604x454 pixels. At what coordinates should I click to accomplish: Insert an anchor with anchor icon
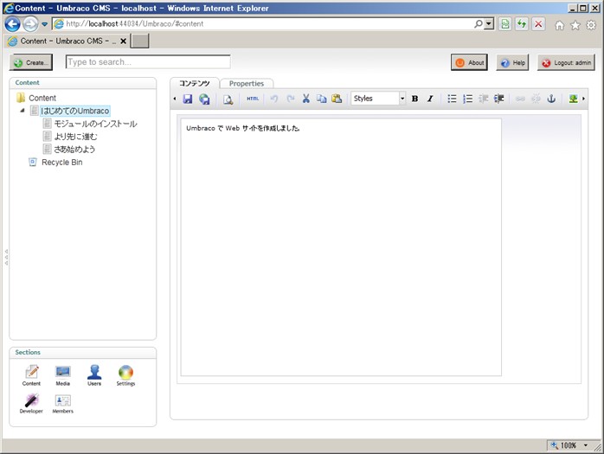pyautogui.click(x=551, y=99)
